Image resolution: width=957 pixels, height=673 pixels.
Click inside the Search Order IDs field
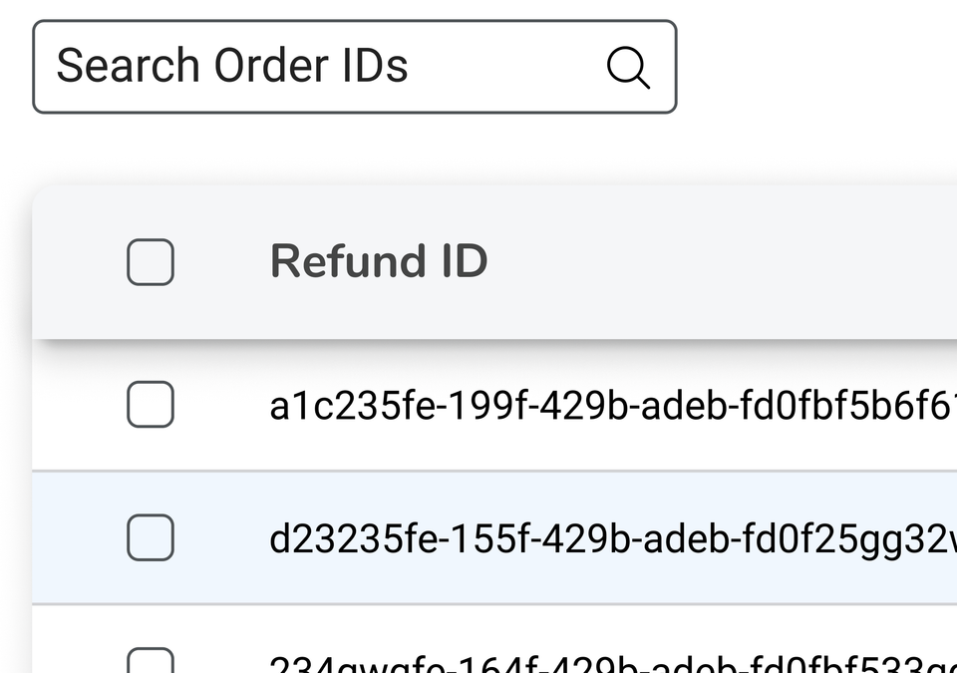tap(299, 67)
